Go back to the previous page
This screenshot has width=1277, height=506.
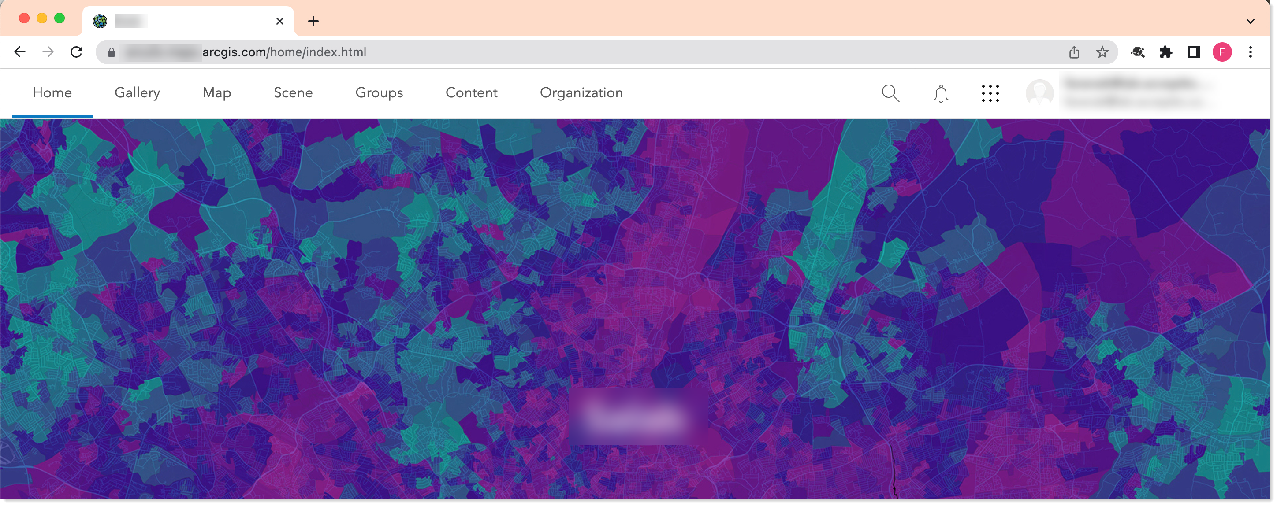coord(20,52)
